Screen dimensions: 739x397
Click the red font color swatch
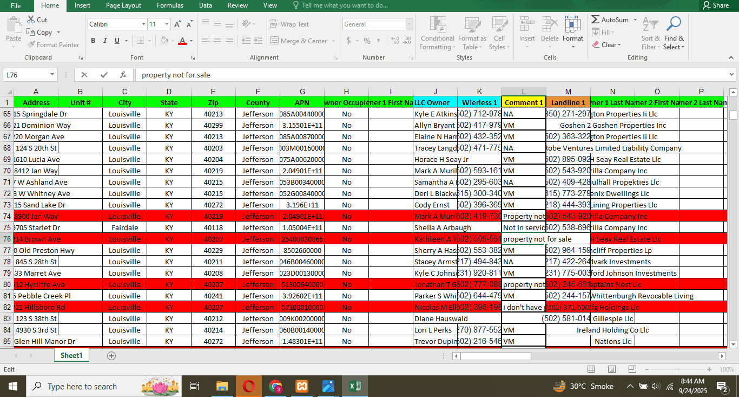click(182, 41)
